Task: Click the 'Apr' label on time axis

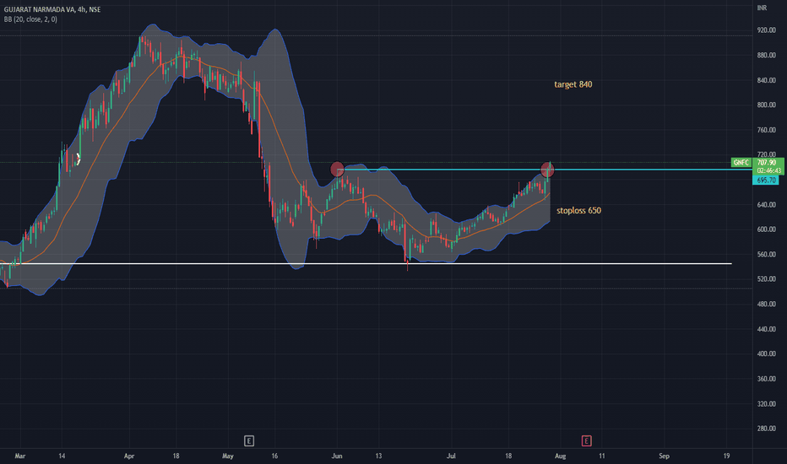Action: [129, 456]
